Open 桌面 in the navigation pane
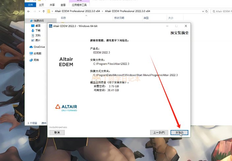Image resolution: width=232 pixels, height=161 pixels. point(38,26)
